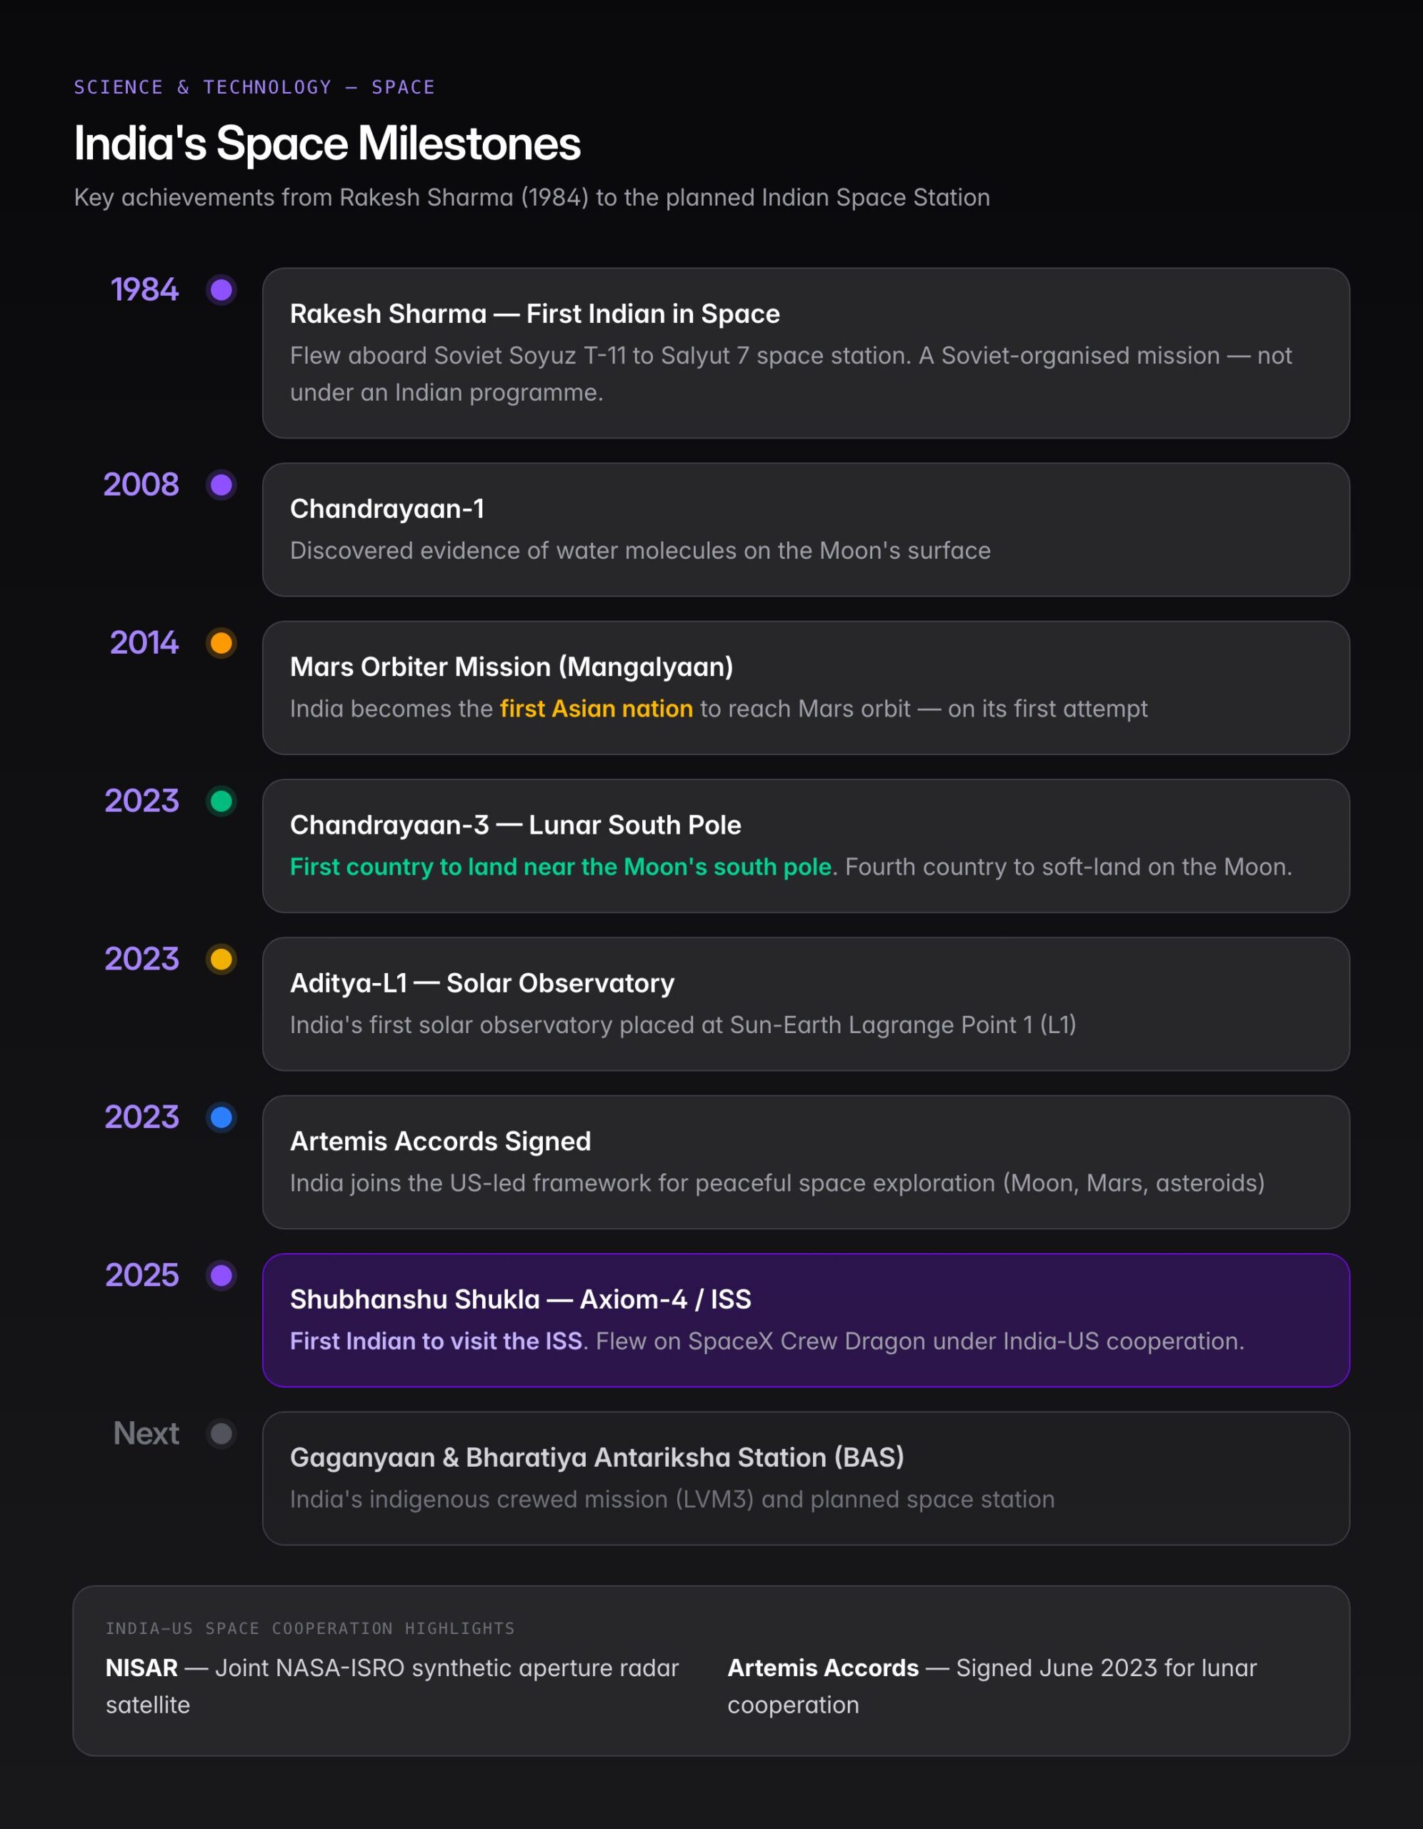Viewport: 1423px width, 1829px height.
Task: Select the yellow Aditya-L1 timeline dot
Action: tap(221, 959)
